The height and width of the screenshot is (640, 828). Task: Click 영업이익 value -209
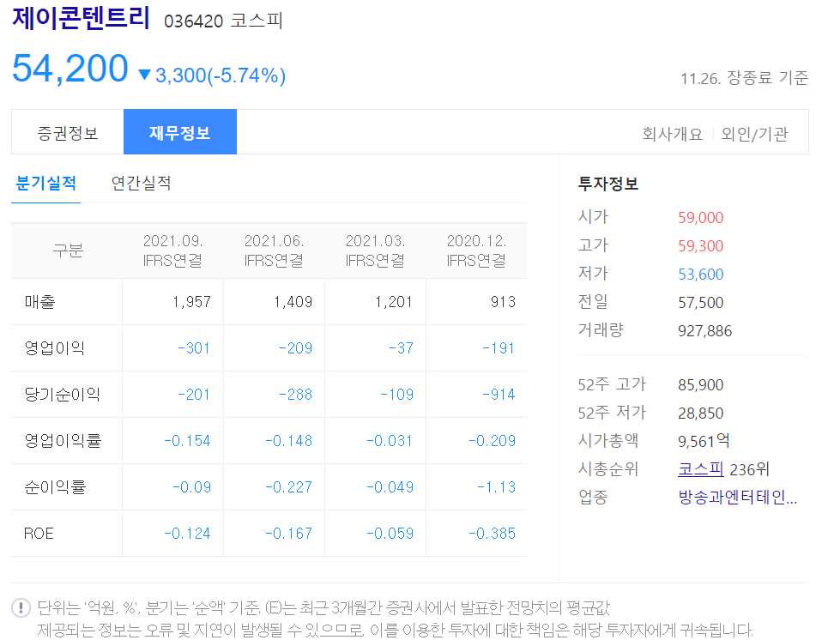pos(295,348)
